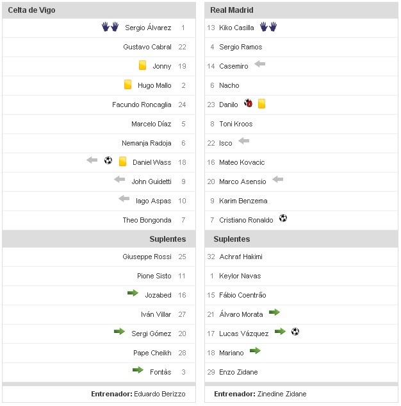
Task: Click green substitution arrow beside Jozabed
Action: click(133, 293)
